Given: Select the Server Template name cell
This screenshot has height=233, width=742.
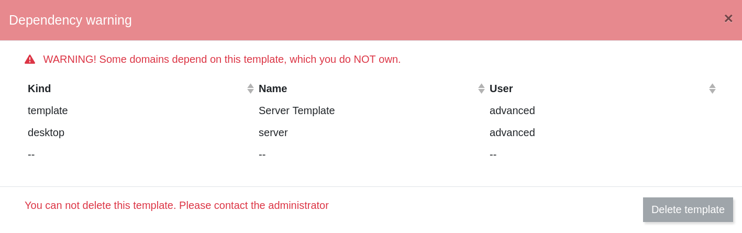Looking at the screenshot, I should pyautogui.click(x=296, y=110).
